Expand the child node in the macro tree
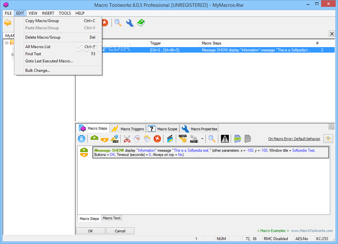The image size is (338, 244). click(x=13, y=54)
